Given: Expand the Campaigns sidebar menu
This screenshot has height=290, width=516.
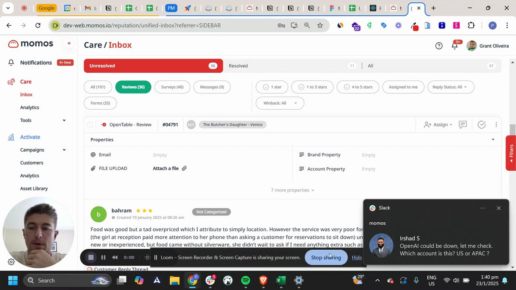Looking at the screenshot, I should point(64,150).
